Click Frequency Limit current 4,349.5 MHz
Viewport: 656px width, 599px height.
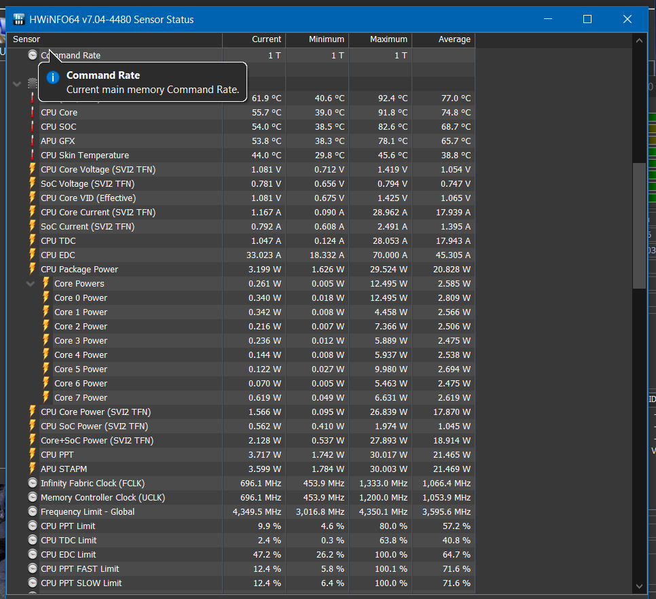257,511
